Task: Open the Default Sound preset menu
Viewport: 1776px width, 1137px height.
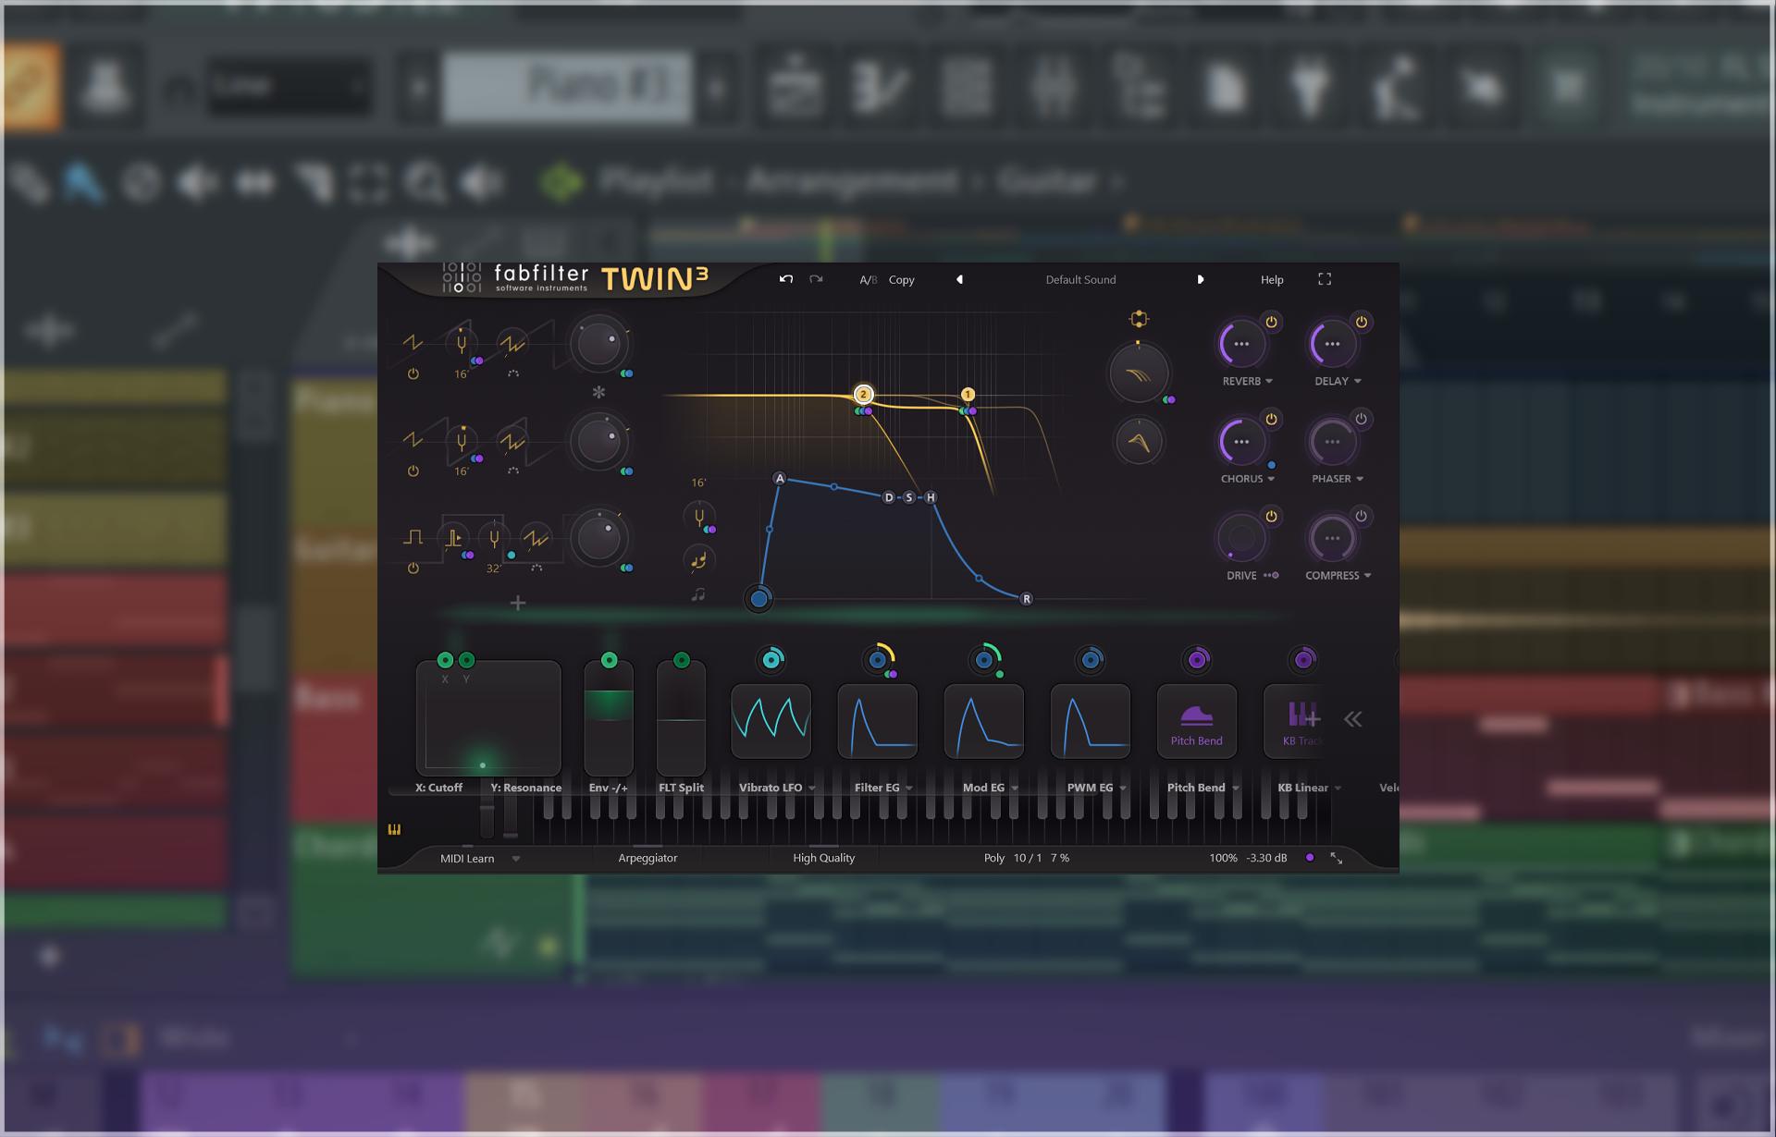Action: (1080, 280)
